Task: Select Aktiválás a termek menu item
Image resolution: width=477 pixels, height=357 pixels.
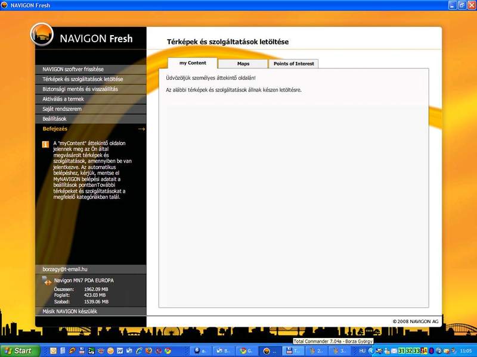Action: pos(91,99)
